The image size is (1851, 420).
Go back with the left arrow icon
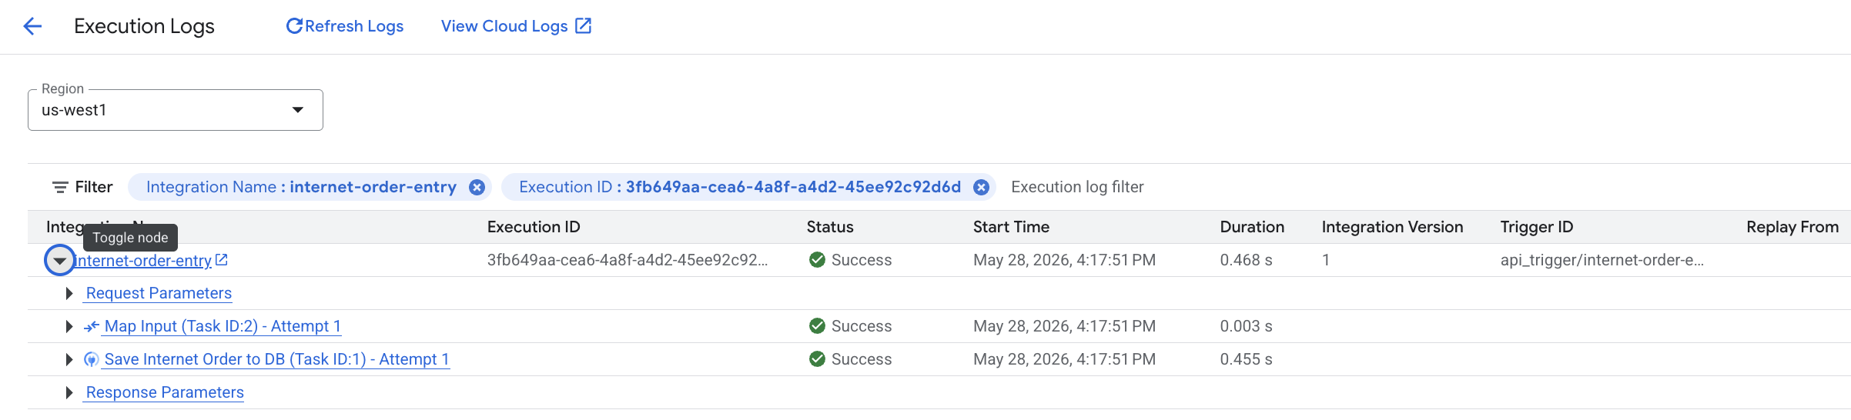[32, 26]
